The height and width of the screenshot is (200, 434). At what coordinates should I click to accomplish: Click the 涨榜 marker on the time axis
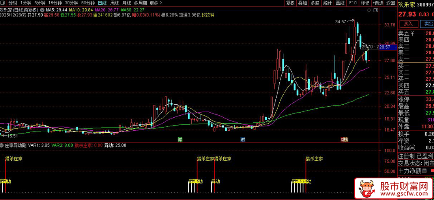pyautogui.click(x=344, y=139)
